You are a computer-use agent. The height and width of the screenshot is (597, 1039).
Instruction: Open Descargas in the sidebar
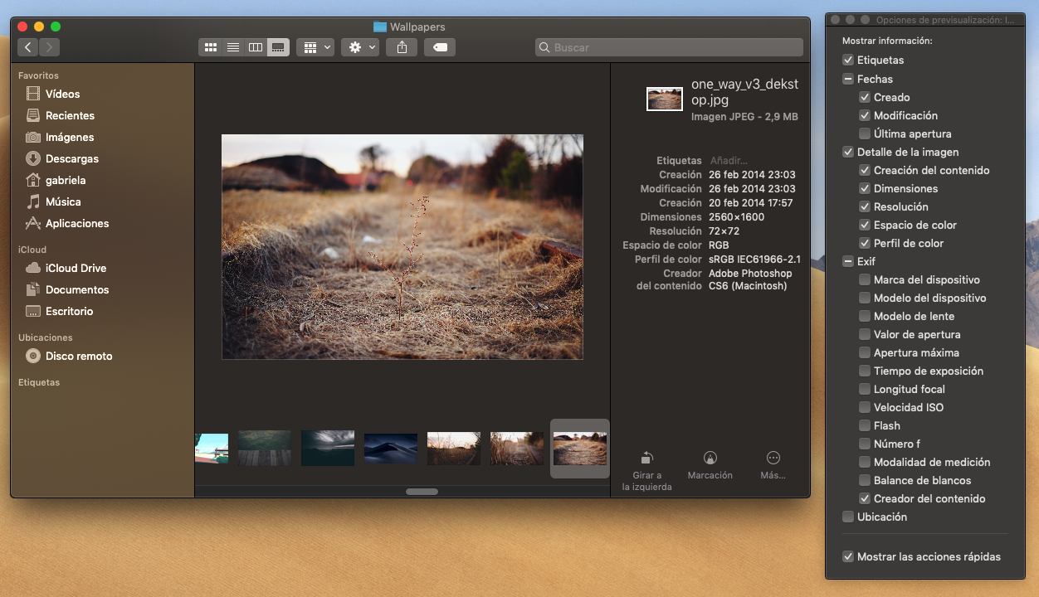point(71,158)
